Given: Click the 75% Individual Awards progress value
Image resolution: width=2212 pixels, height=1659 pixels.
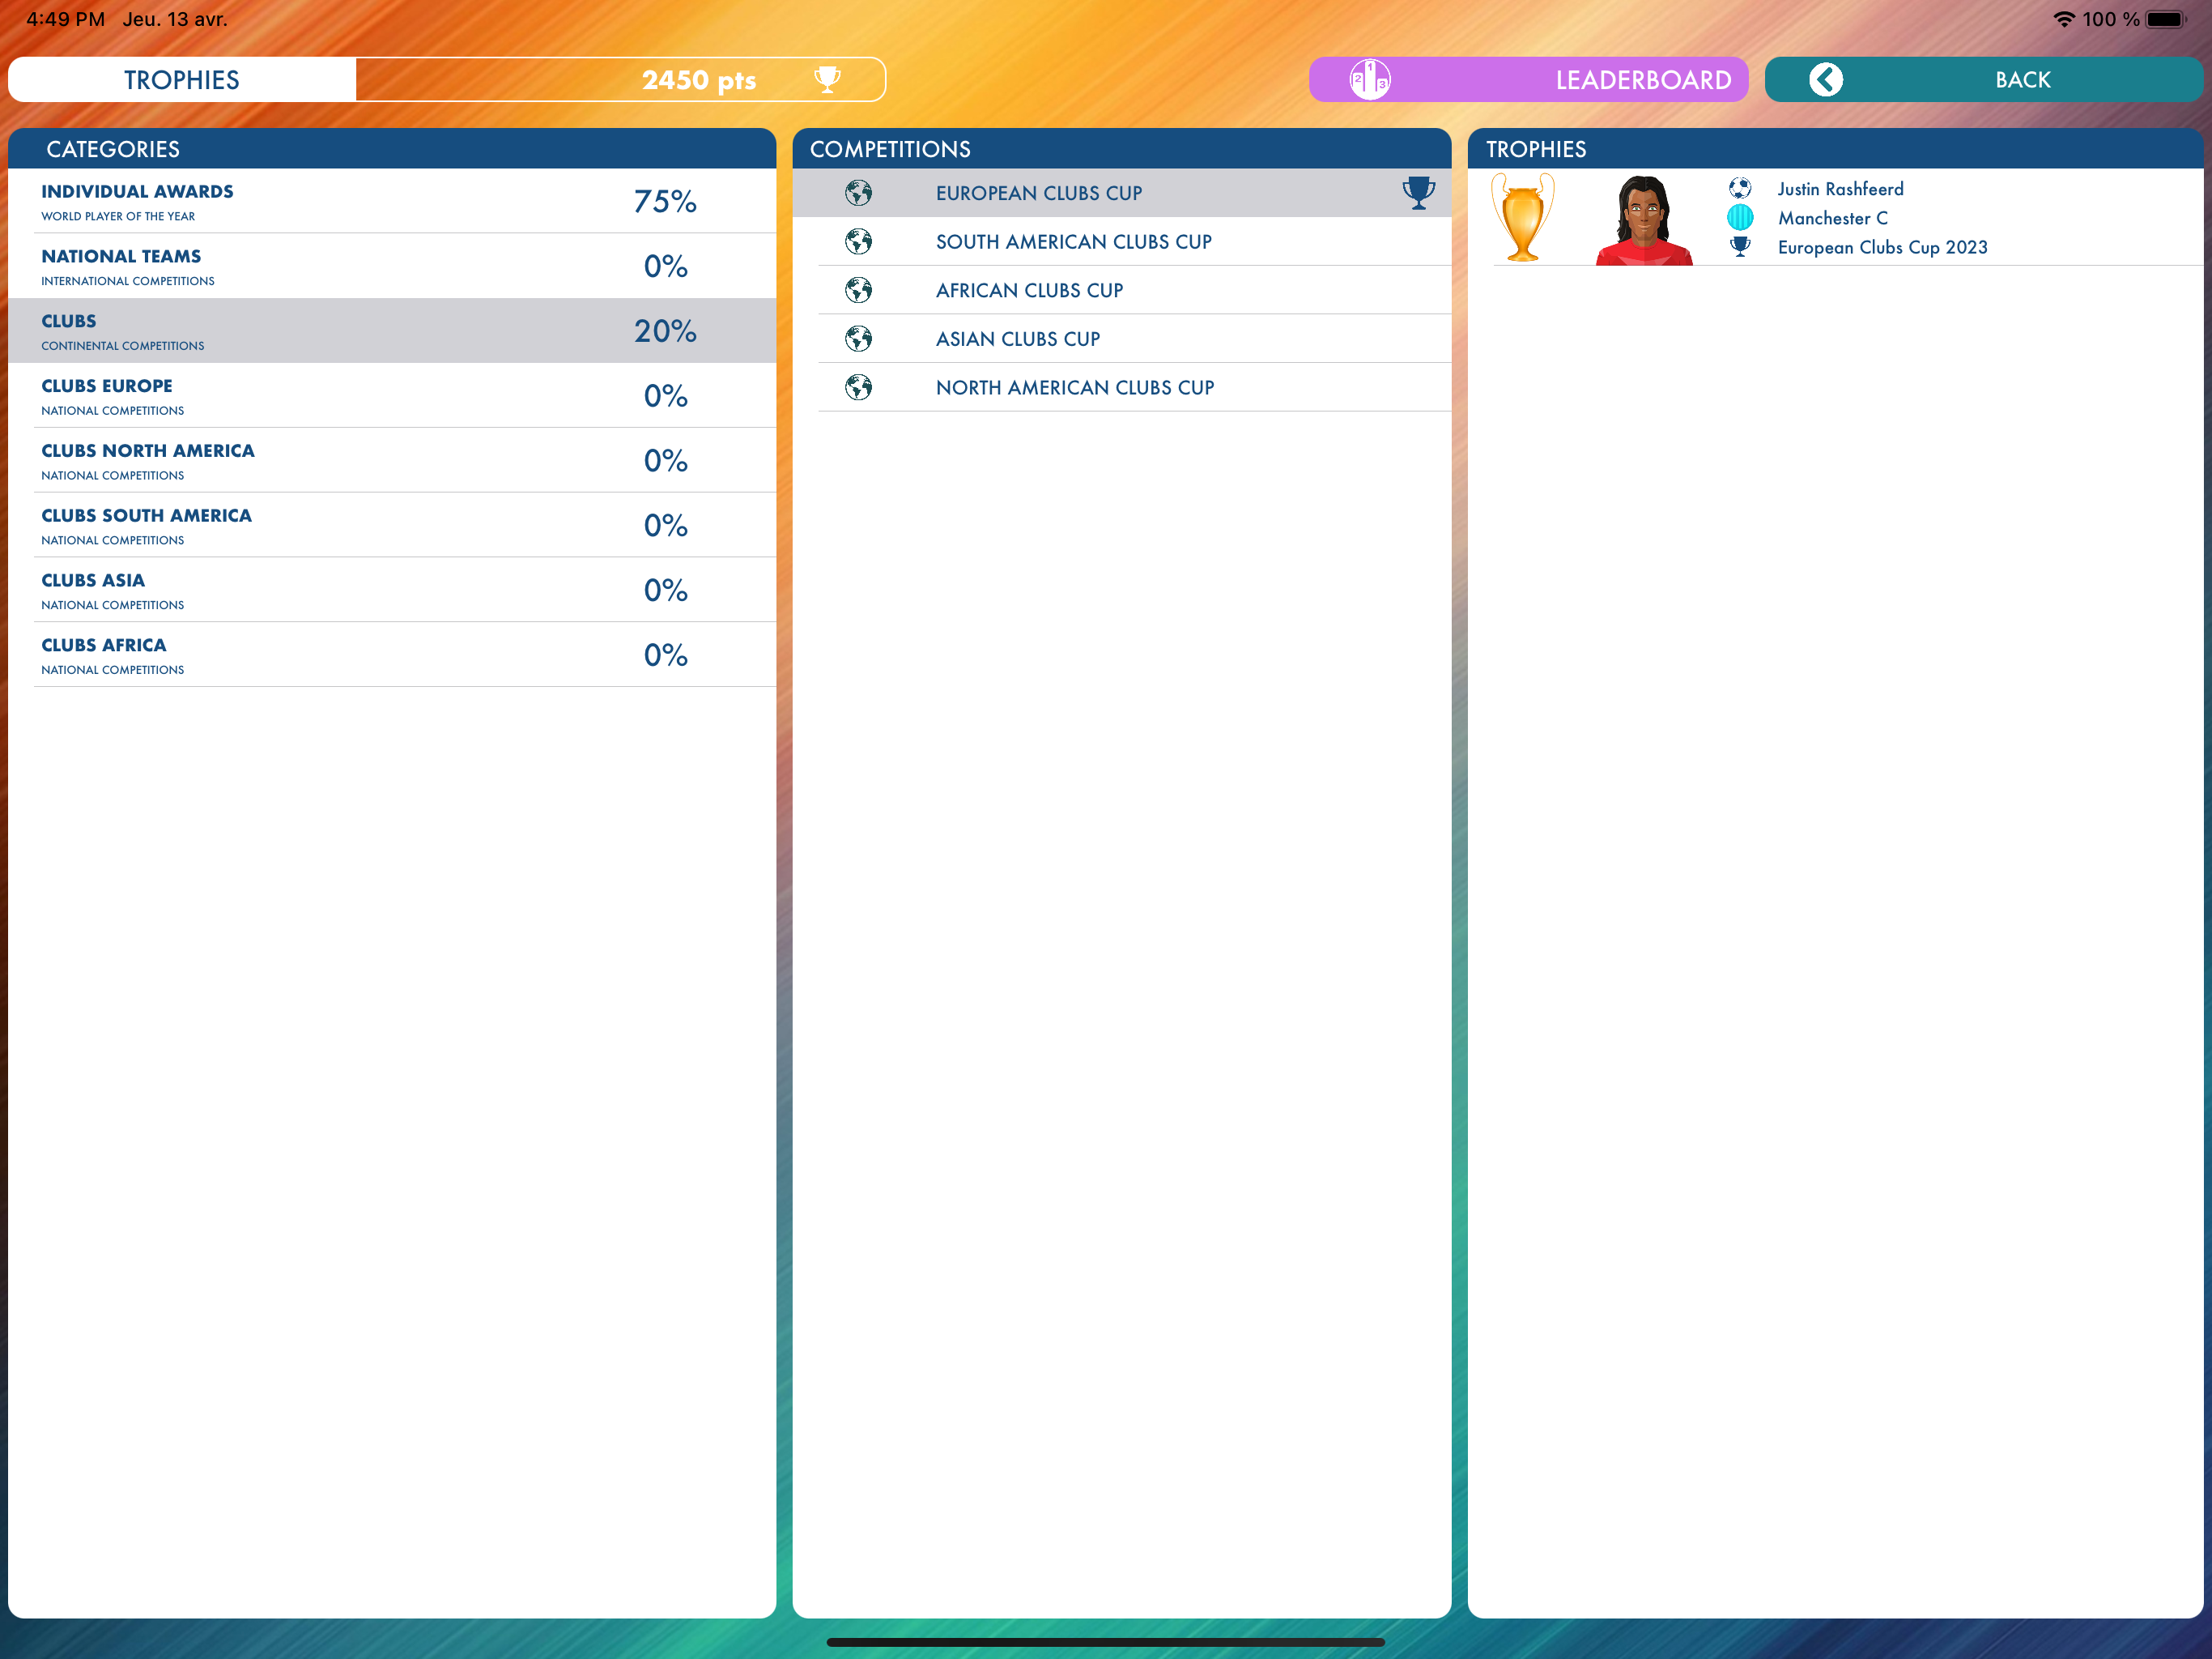Looking at the screenshot, I should coord(665,201).
